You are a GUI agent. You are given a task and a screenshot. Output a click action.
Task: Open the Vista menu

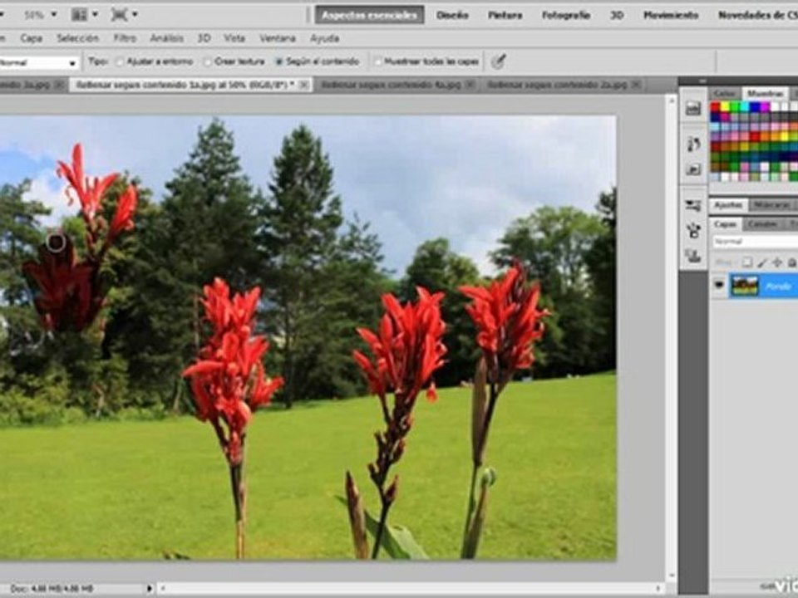pos(234,38)
